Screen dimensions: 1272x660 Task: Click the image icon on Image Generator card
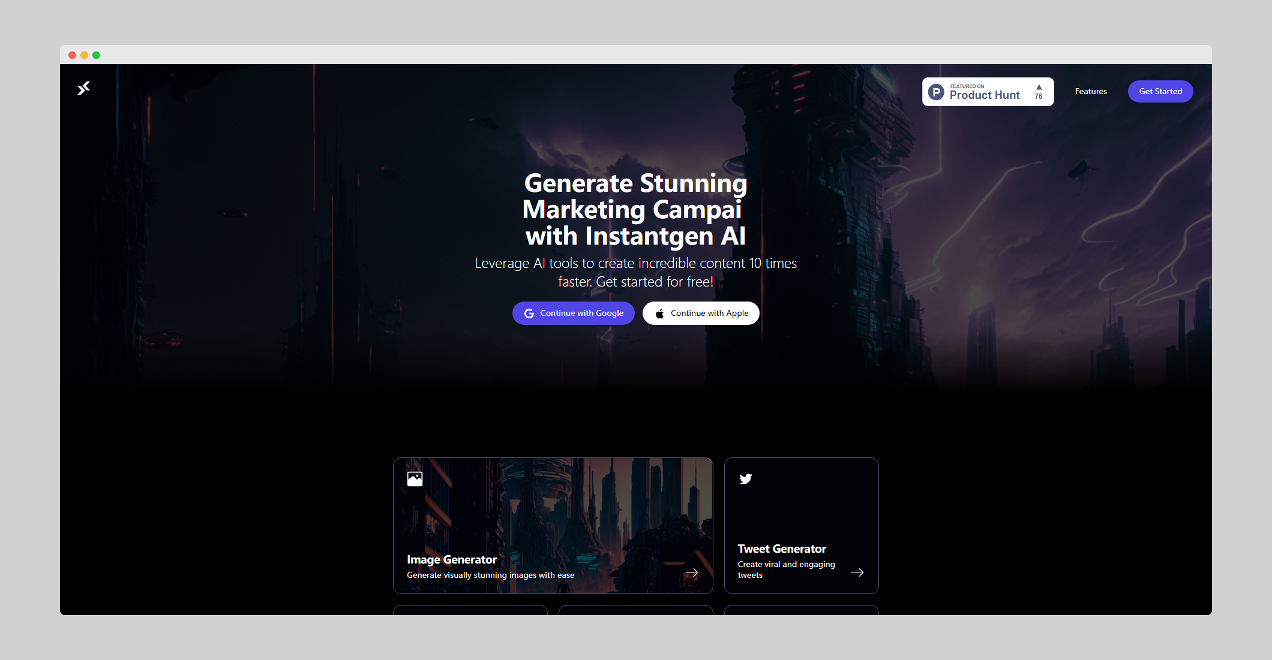click(415, 479)
